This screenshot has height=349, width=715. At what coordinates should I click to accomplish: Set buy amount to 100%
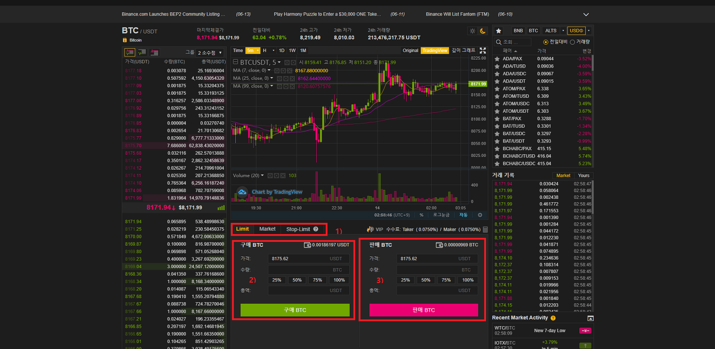tap(339, 280)
